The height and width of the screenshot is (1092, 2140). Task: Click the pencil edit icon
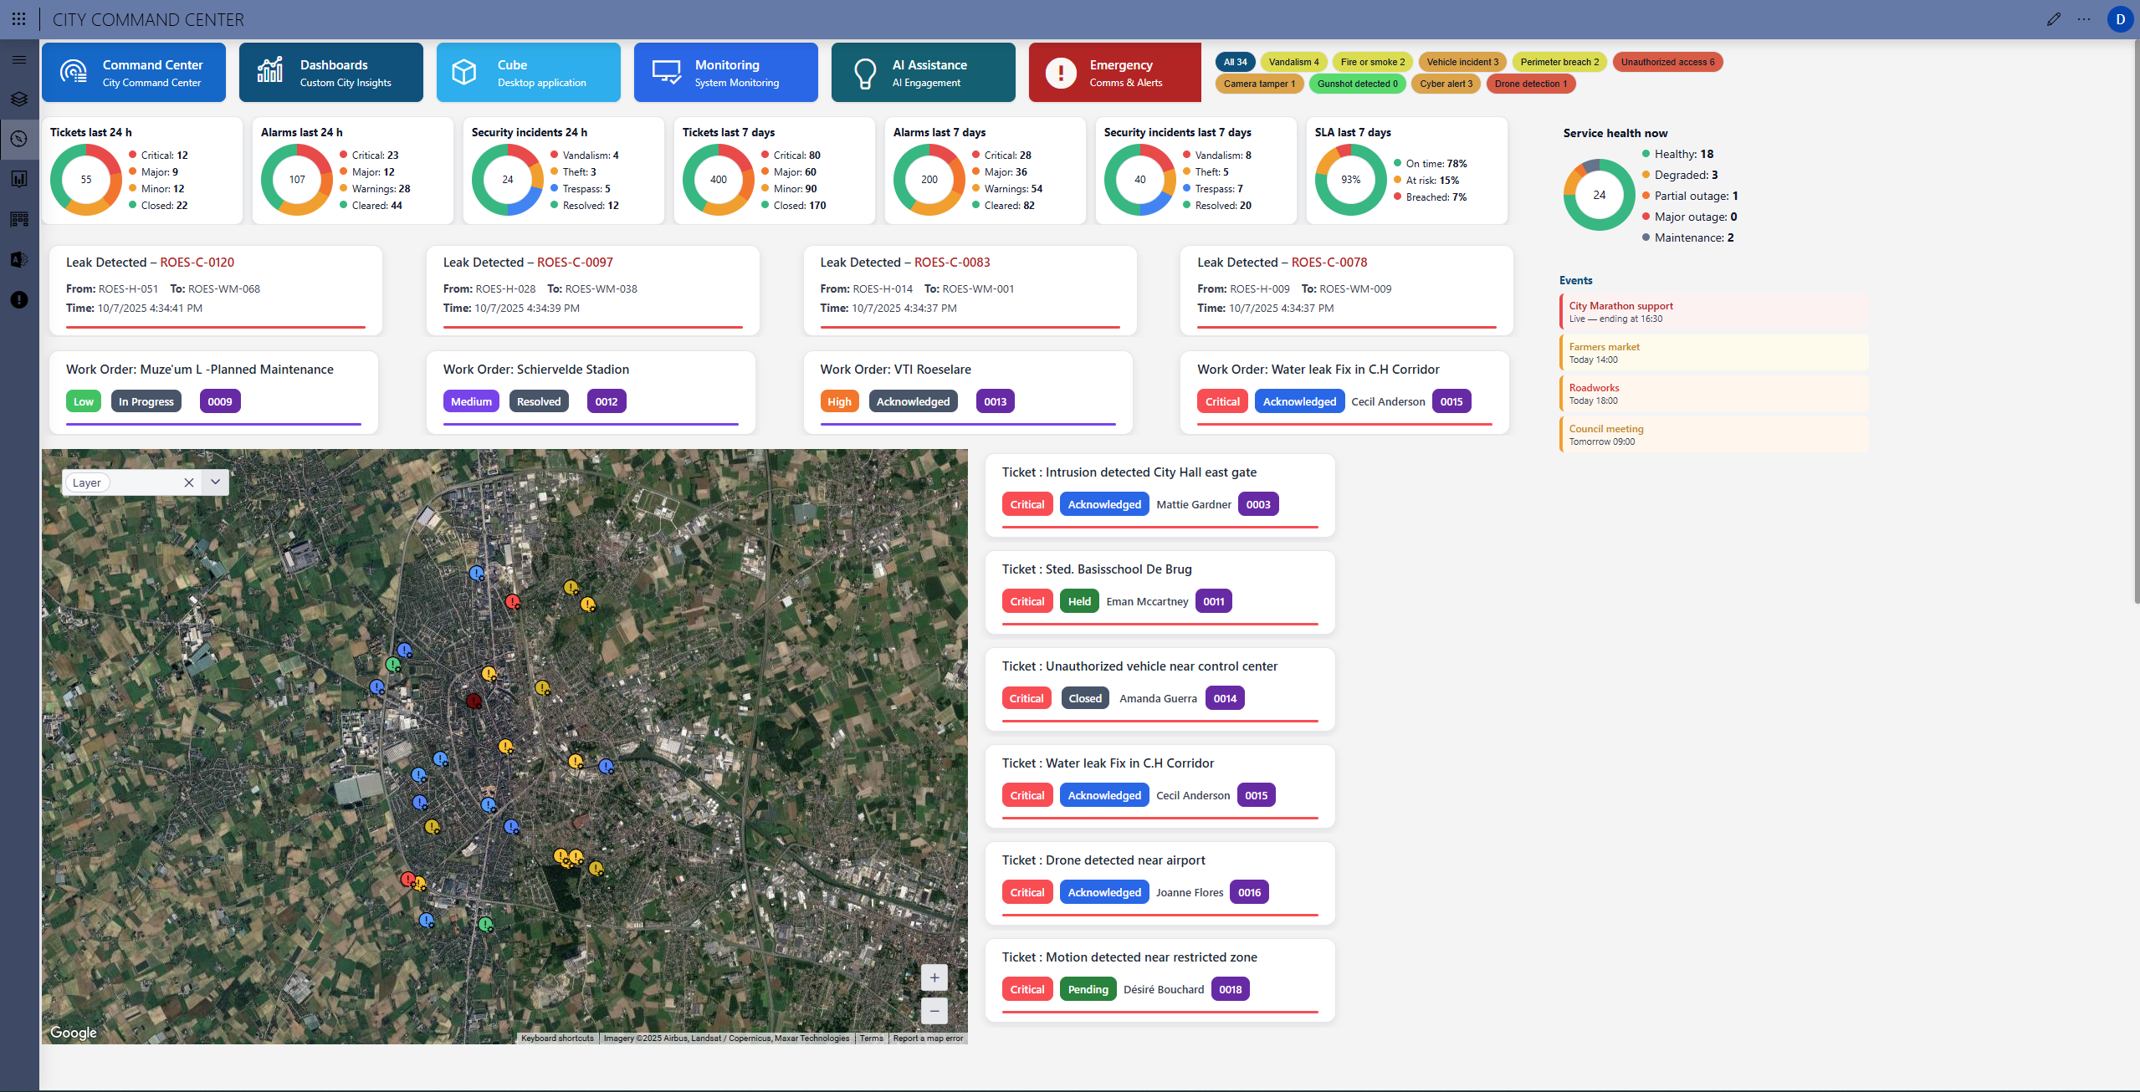[2053, 19]
